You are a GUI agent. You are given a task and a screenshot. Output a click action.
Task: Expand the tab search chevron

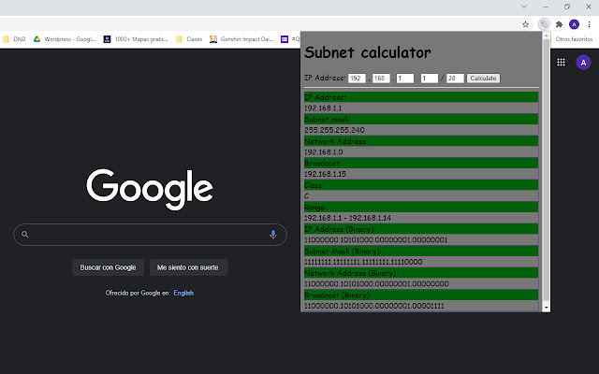point(524,7)
